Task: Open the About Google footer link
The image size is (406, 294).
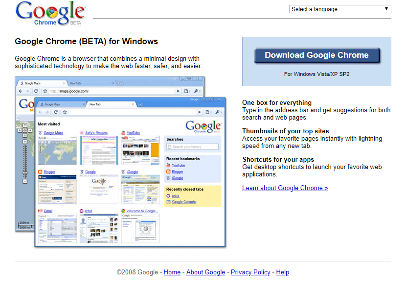Action: tap(205, 272)
